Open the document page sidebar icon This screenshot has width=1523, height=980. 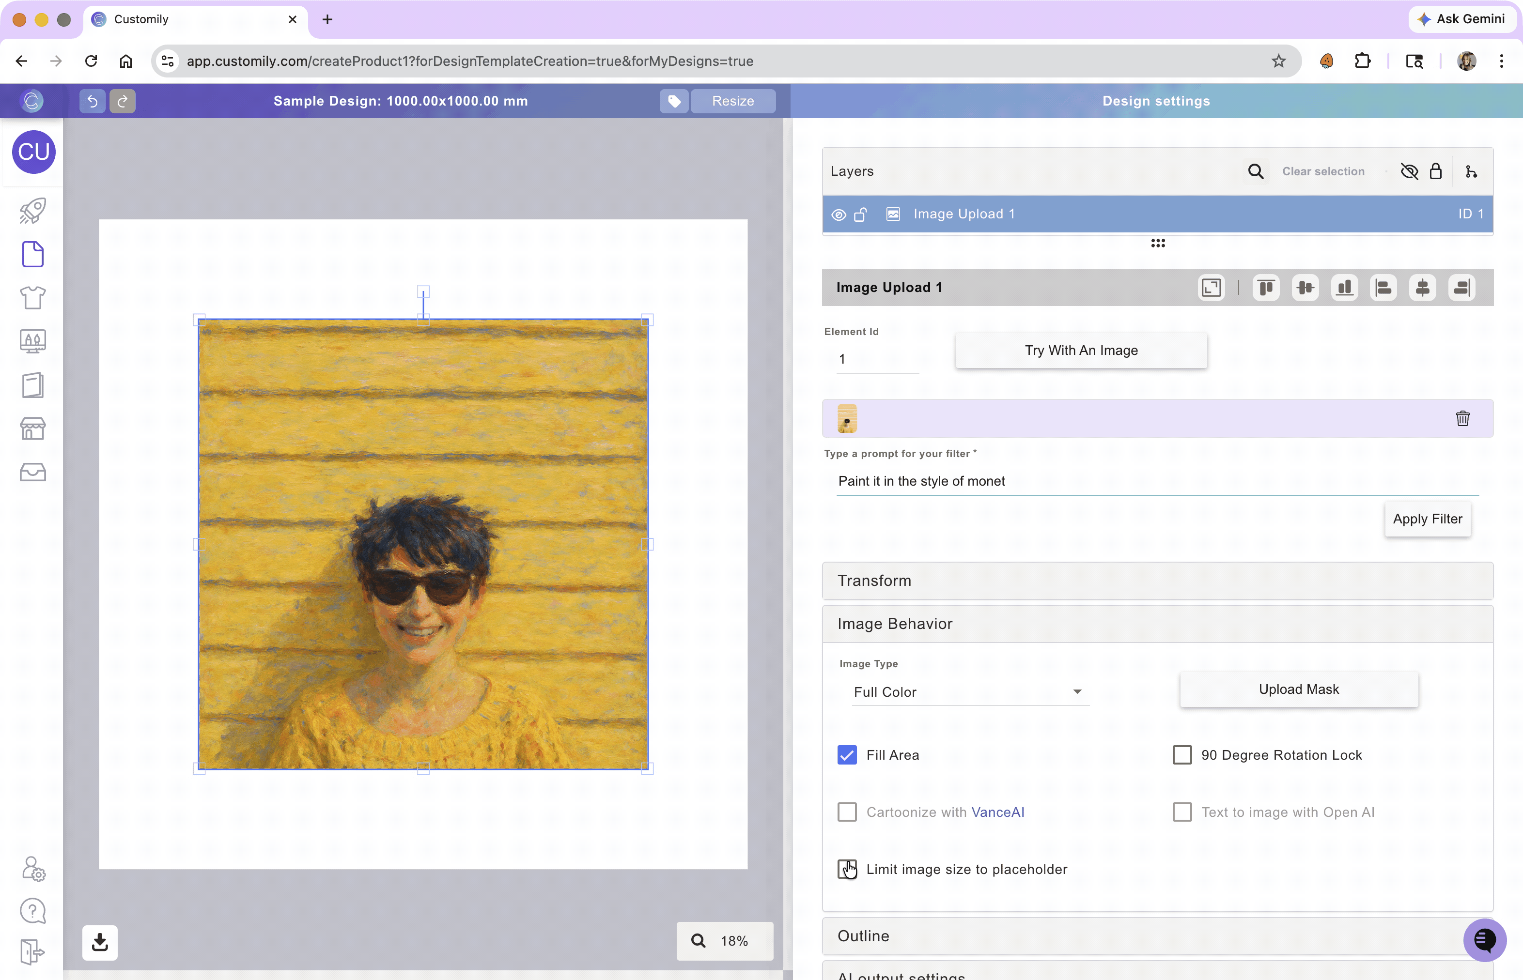[x=32, y=255]
